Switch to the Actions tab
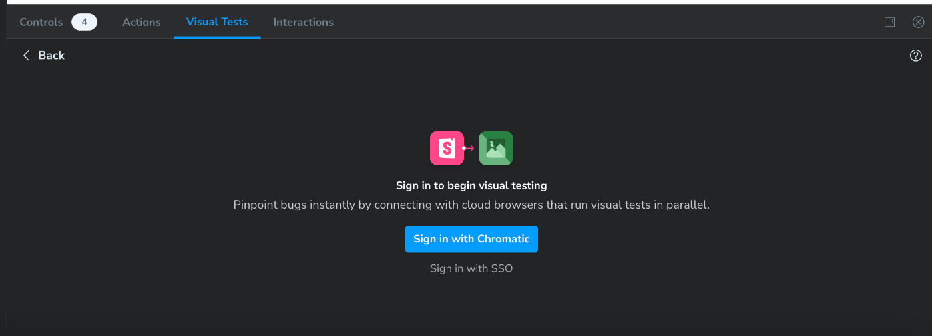The image size is (932, 336). pyautogui.click(x=141, y=22)
